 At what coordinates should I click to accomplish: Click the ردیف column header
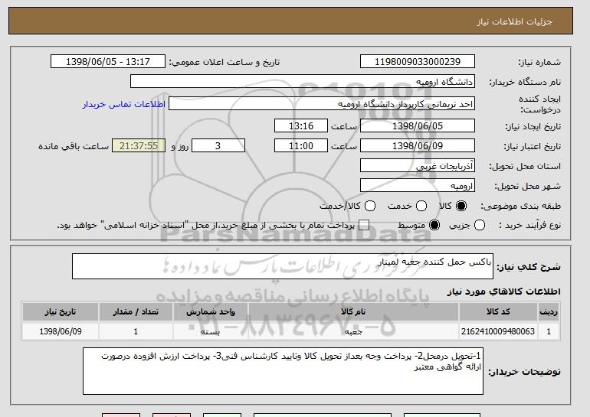click(x=549, y=312)
